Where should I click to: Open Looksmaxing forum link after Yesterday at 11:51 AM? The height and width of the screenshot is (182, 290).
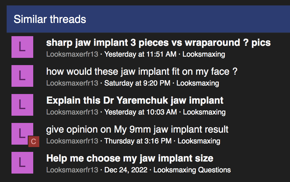coord(204,54)
